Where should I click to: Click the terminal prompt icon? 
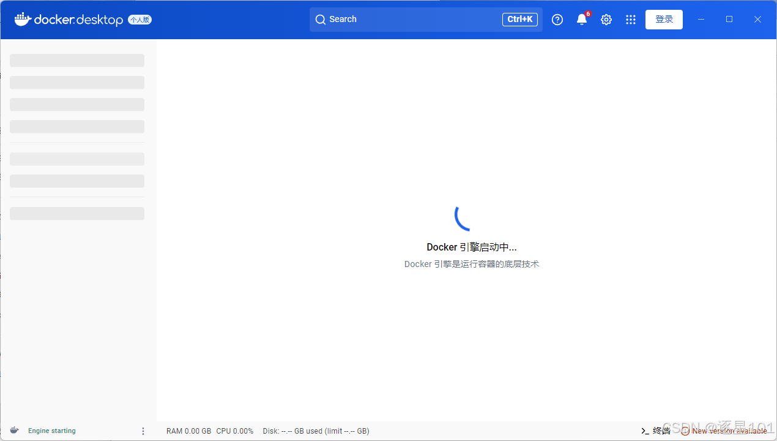click(x=645, y=431)
